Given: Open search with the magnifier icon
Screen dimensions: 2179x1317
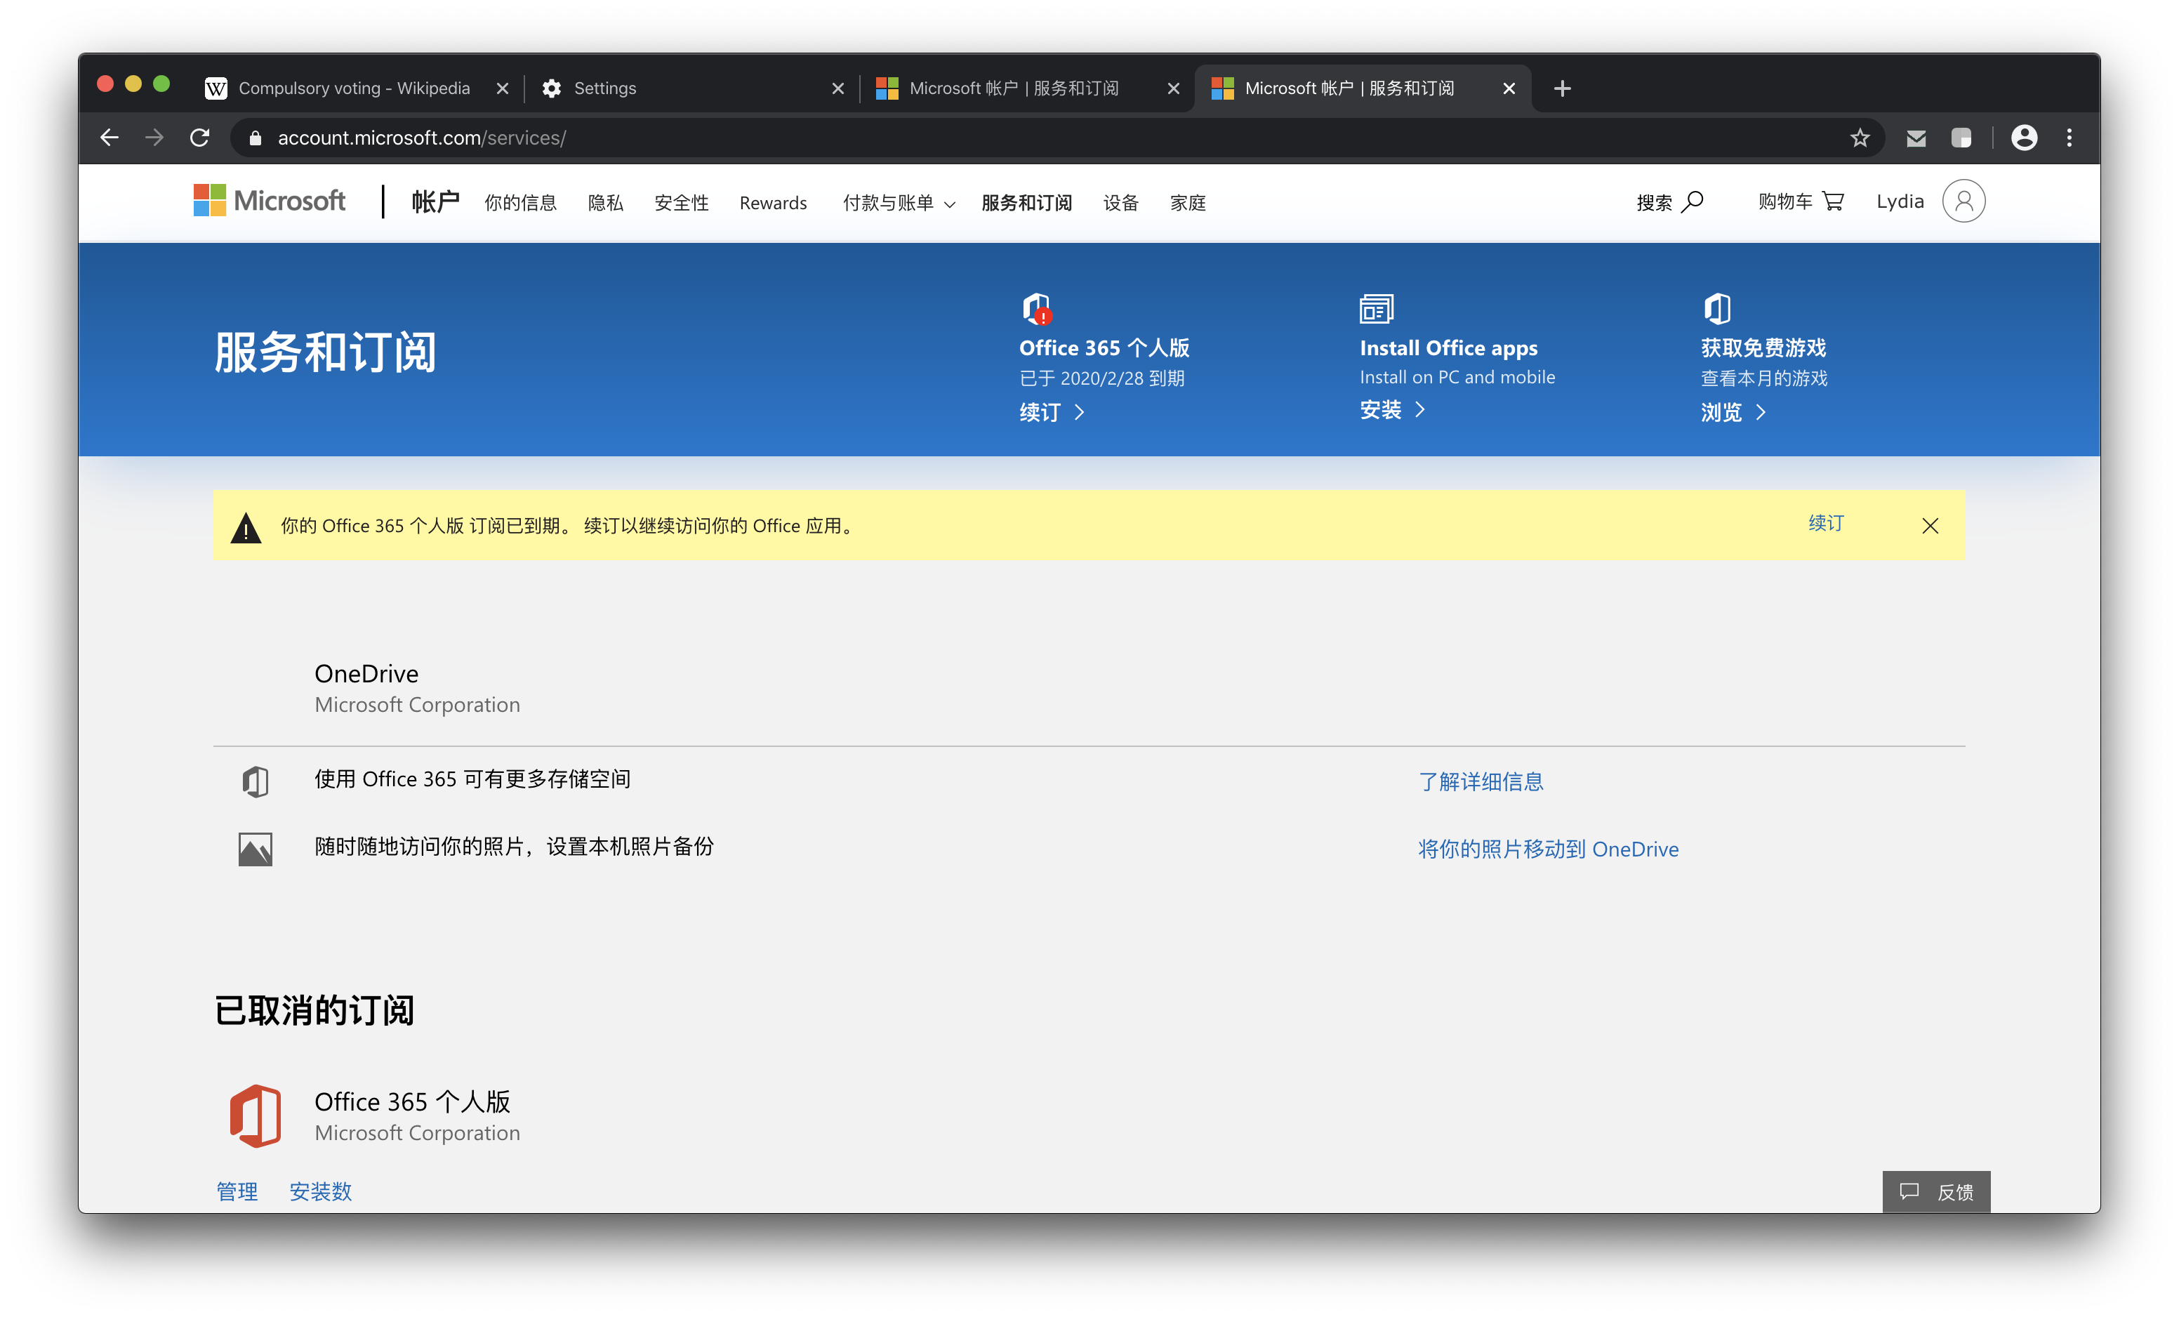Looking at the screenshot, I should (1692, 201).
